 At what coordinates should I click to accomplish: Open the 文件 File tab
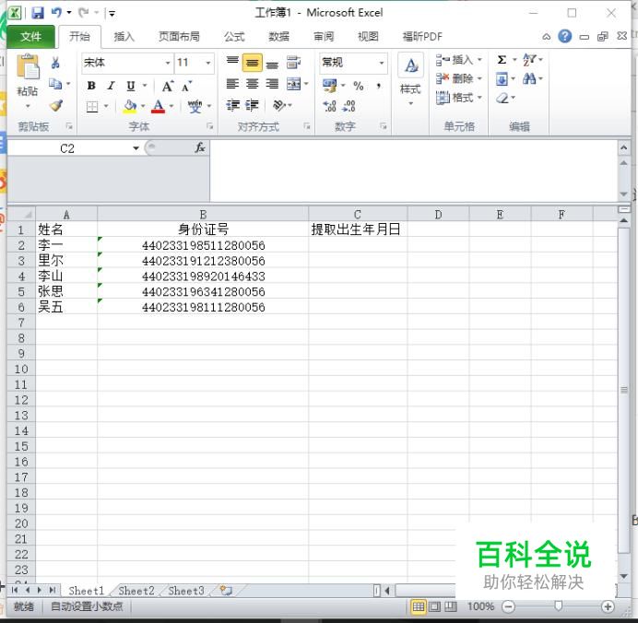click(x=31, y=37)
